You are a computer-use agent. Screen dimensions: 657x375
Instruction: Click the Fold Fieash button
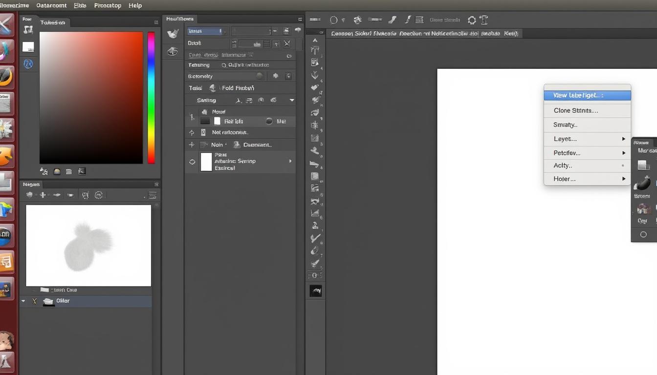[x=239, y=88]
